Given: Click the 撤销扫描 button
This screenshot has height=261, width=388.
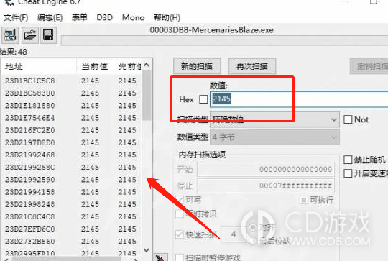Looking at the screenshot, I should pyautogui.click(x=369, y=66).
